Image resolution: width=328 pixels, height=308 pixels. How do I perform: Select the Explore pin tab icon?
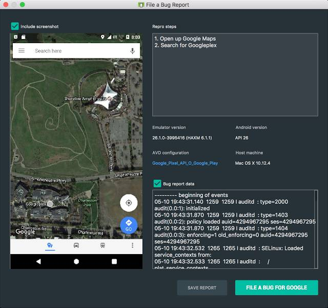point(50,245)
